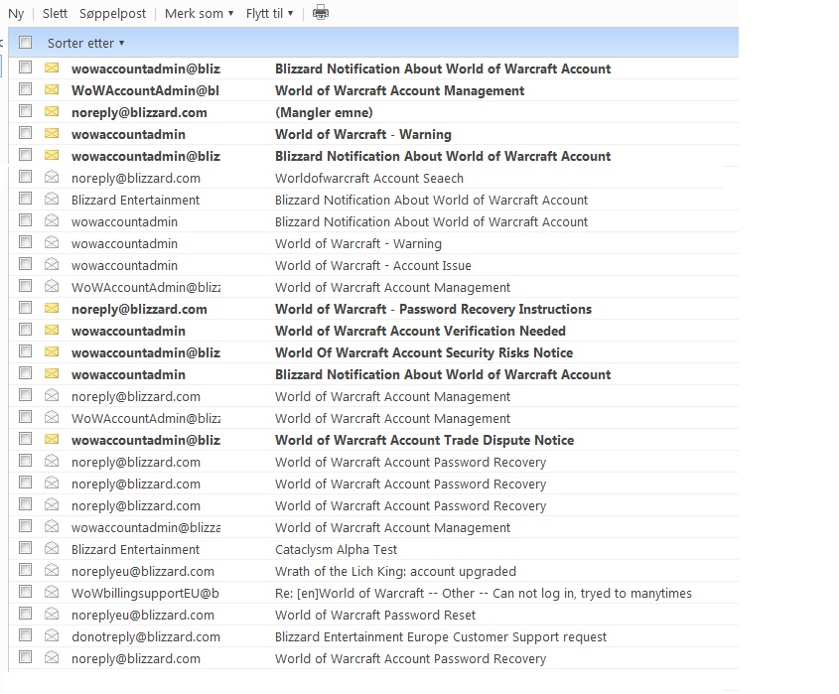Click envelope icon for Worldofwarcraft Account Seaech
This screenshot has height=694, width=839.
(52, 177)
